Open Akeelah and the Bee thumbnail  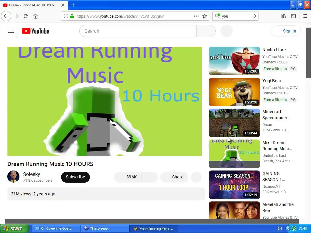(x=234, y=210)
